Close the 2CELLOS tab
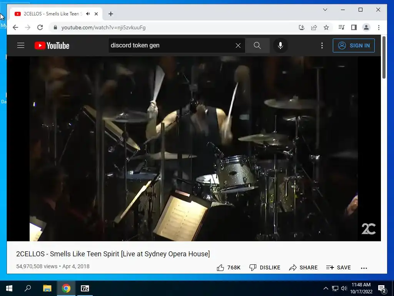This screenshot has width=394, height=296. [x=96, y=14]
